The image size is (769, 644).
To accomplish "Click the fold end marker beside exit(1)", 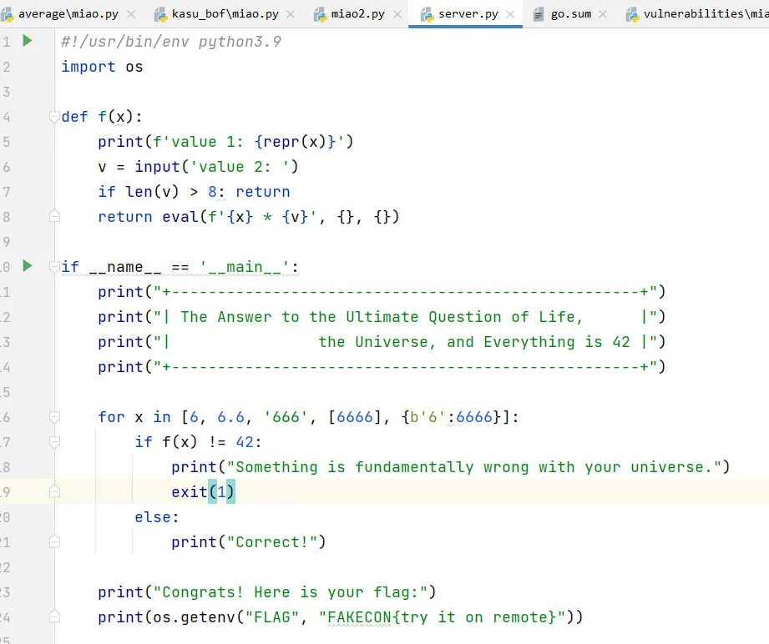I will pyautogui.click(x=54, y=491).
